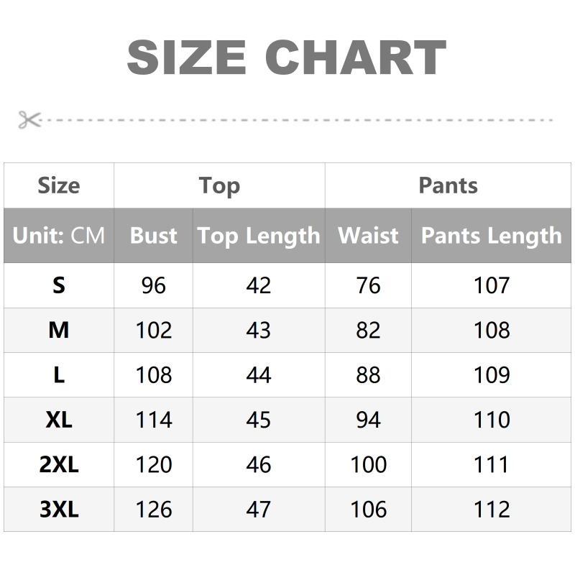
Task: Click the scissors icon by the dotted line
Action: click(29, 119)
